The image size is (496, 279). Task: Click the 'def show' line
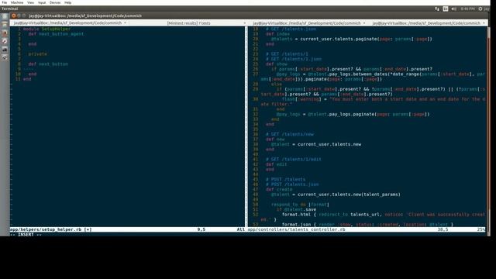pyautogui.click(x=276, y=64)
